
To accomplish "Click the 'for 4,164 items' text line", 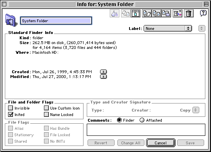I will pos(75,48).
